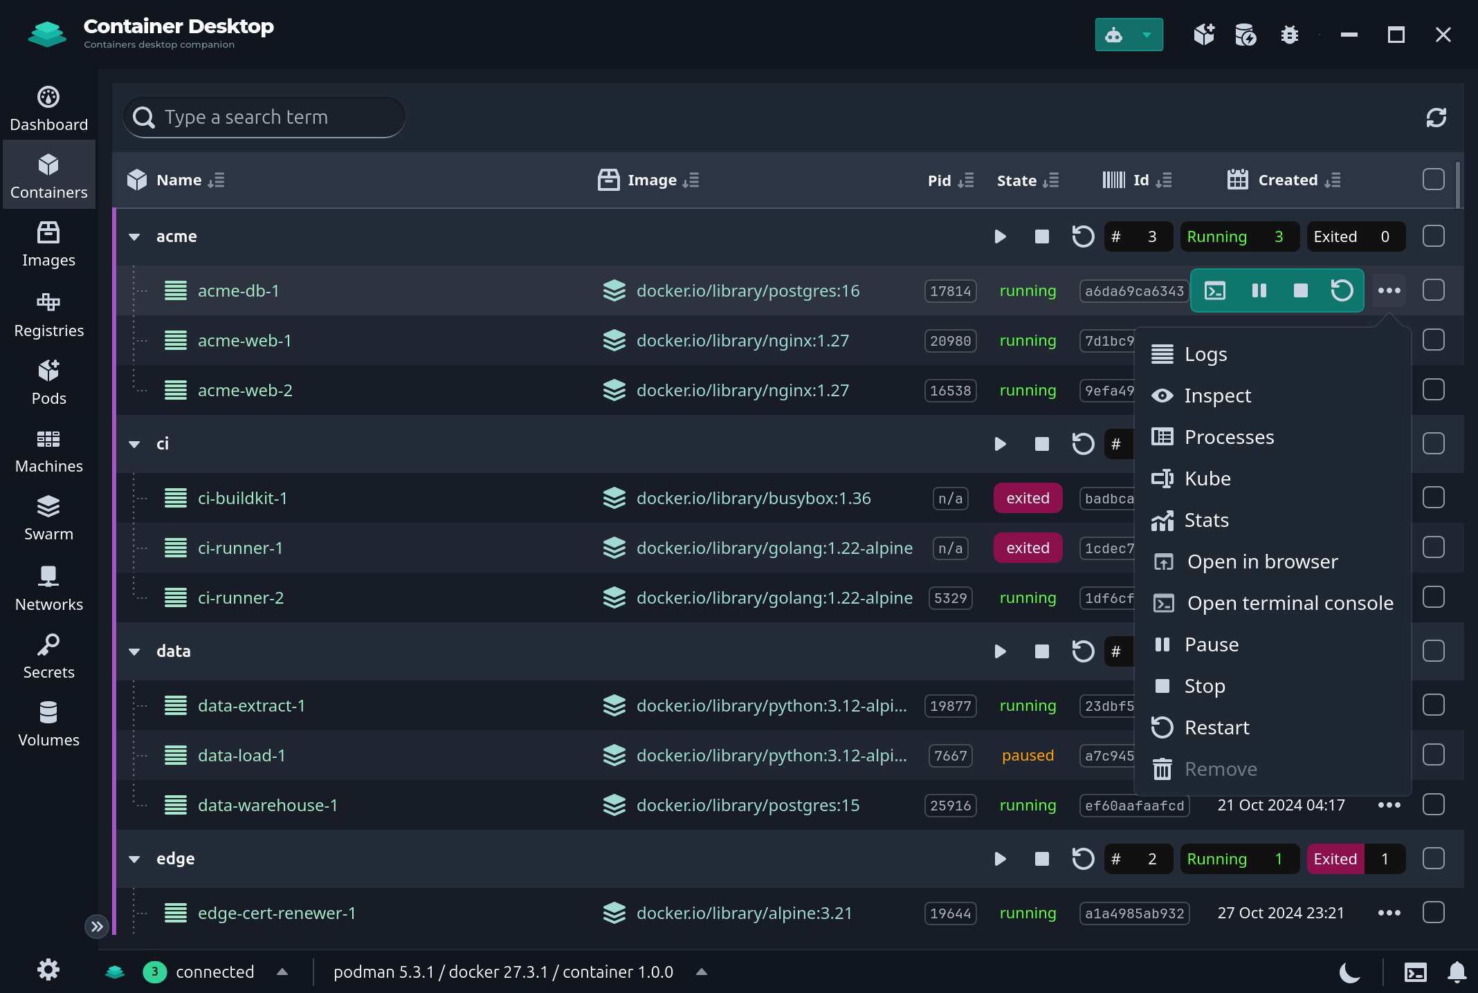Open the Swarm section
The height and width of the screenshot is (993, 1478).
point(48,517)
